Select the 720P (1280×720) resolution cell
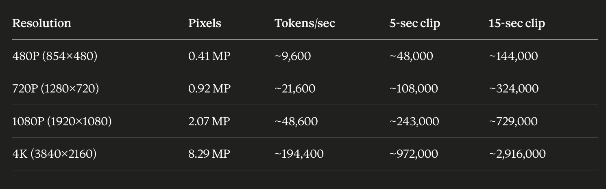This screenshot has height=189, width=606. pyautogui.click(x=56, y=88)
